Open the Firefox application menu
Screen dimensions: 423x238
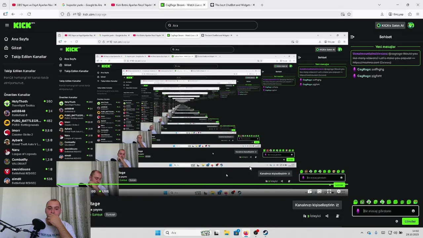click(418, 14)
